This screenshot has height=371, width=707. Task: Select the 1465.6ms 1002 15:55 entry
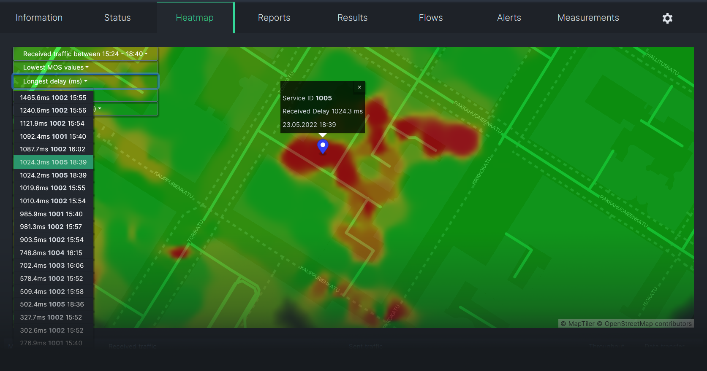pos(53,98)
